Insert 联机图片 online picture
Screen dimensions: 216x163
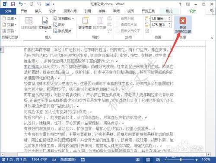click(x=62, y=31)
